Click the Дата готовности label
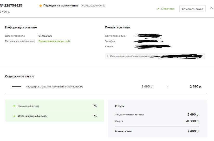The width and height of the screenshot is (214, 141). coord(15,36)
